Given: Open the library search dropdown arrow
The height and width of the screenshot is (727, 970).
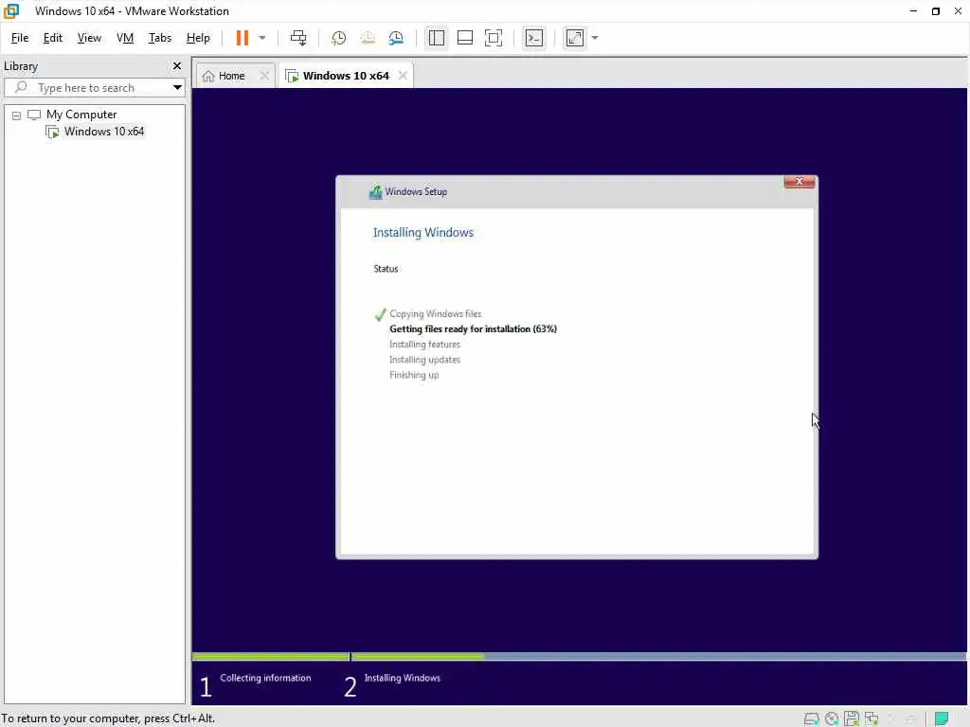Looking at the screenshot, I should [177, 88].
